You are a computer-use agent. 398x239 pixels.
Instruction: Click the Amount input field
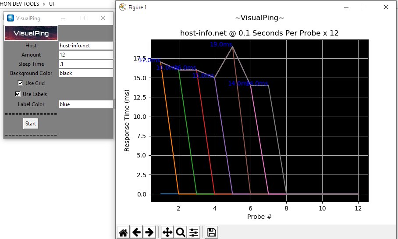[86, 55]
